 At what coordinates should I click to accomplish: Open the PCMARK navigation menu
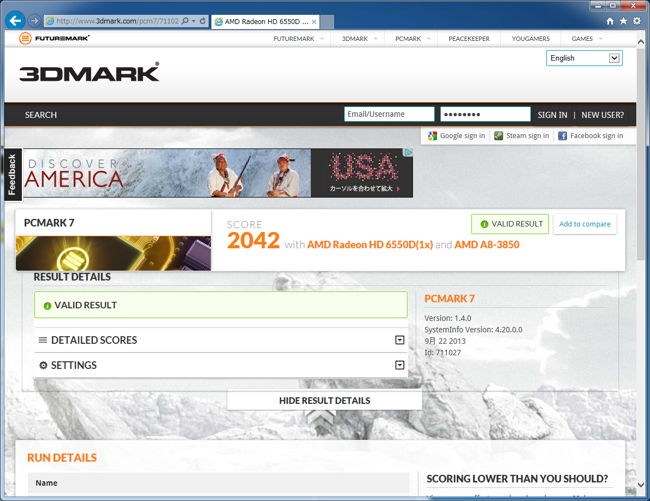(x=408, y=39)
